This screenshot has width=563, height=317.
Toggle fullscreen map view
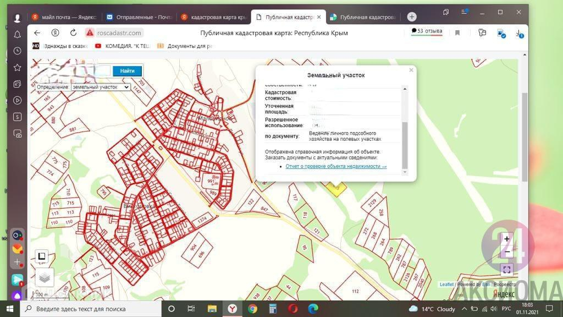click(507, 270)
